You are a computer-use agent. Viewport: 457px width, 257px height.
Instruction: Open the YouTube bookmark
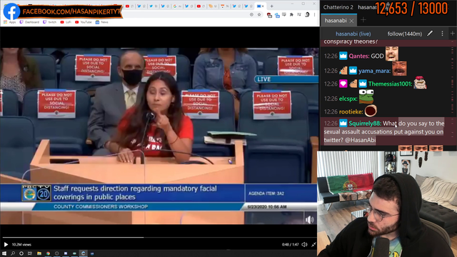tap(83, 22)
